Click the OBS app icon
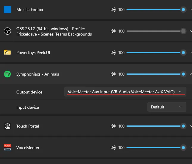The height and width of the screenshot is (164, 192). click(x=7, y=31)
